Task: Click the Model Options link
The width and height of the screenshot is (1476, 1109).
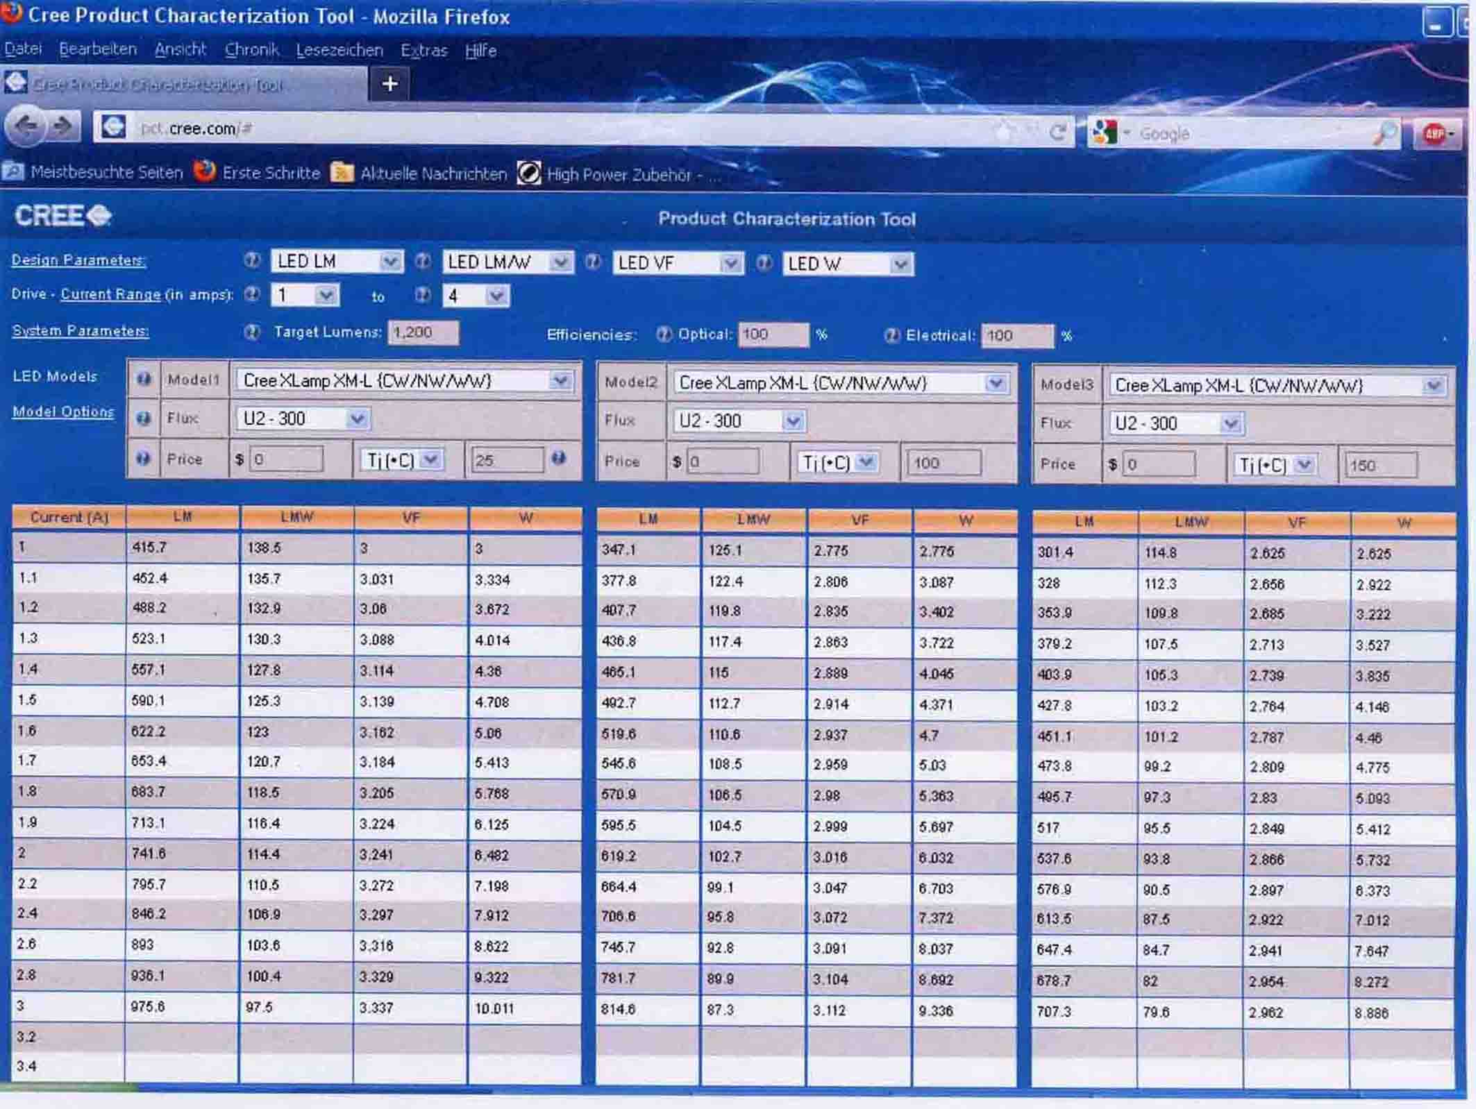Action: pos(63,412)
